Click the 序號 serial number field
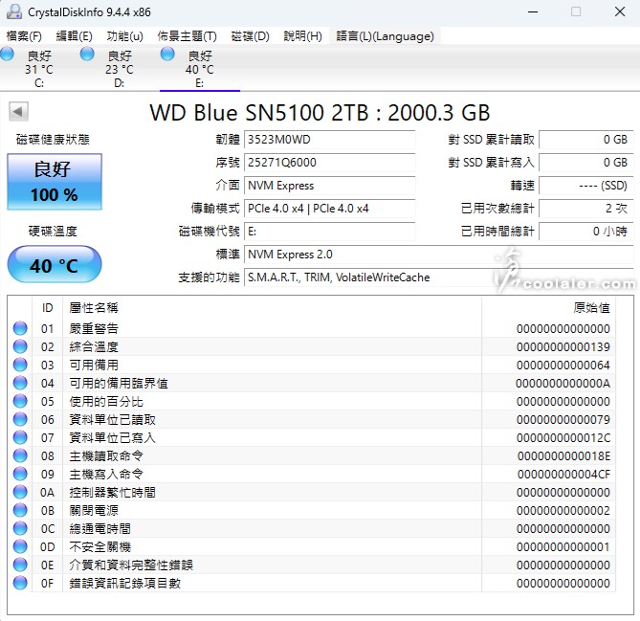Viewport: 640px width, 621px height. 329,163
